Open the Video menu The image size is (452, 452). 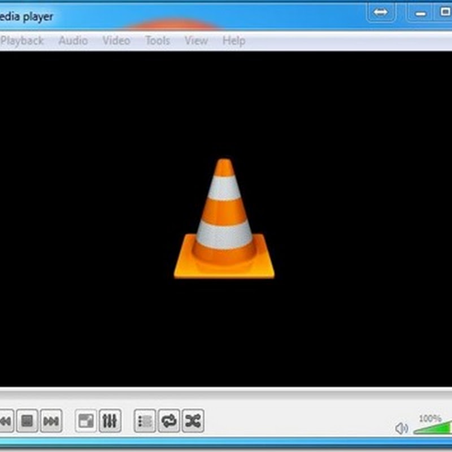coord(116,41)
